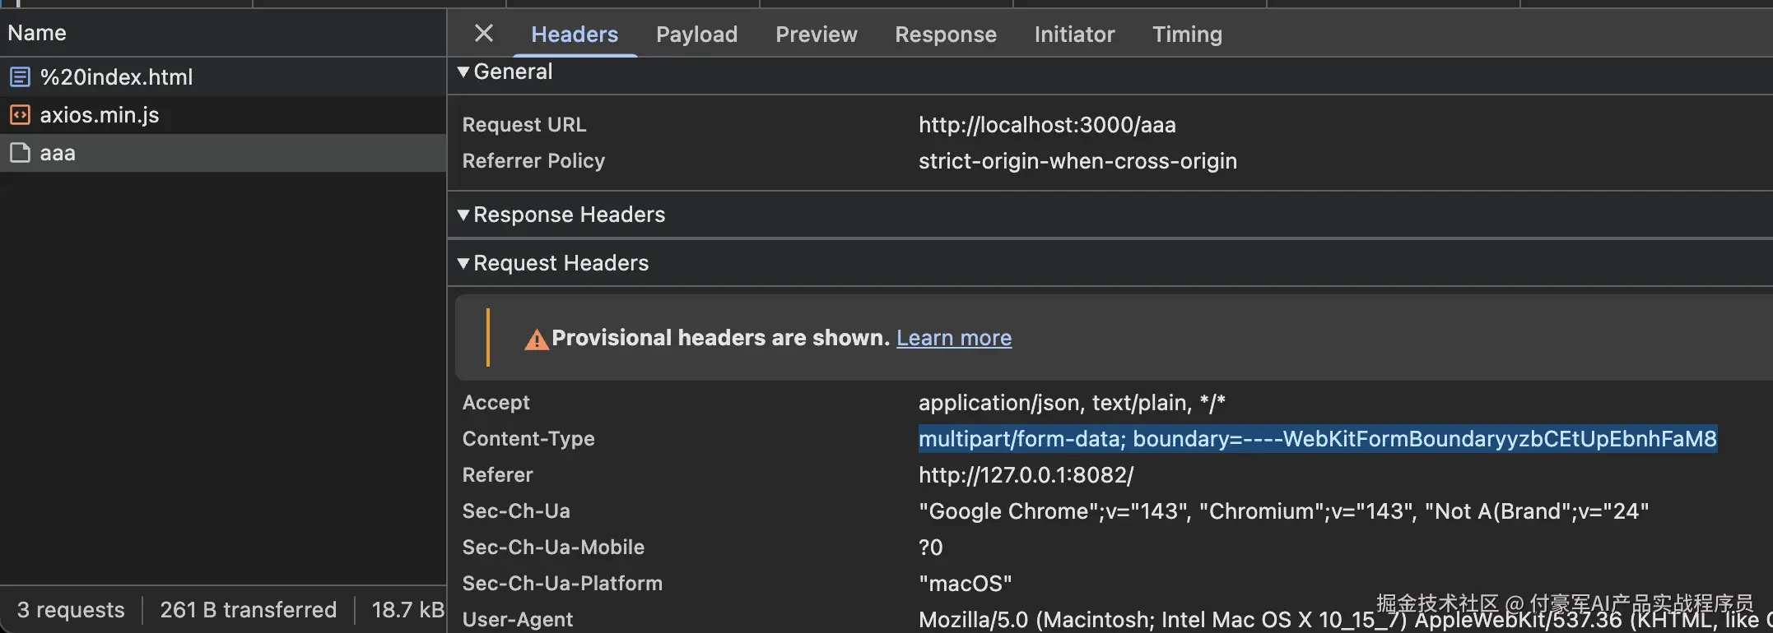This screenshot has width=1773, height=633.
Task: Click the User-Agent header name
Action: point(518,620)
